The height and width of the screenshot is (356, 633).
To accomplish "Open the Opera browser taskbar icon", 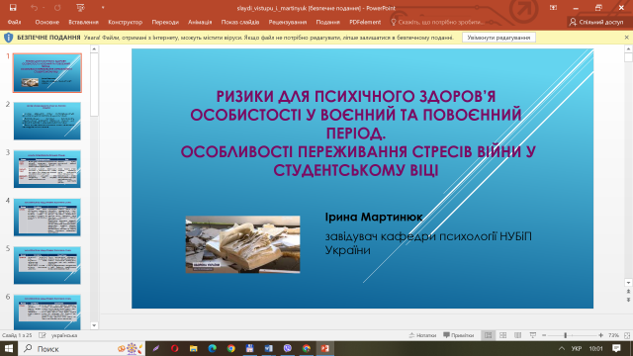I will point(174,348).
